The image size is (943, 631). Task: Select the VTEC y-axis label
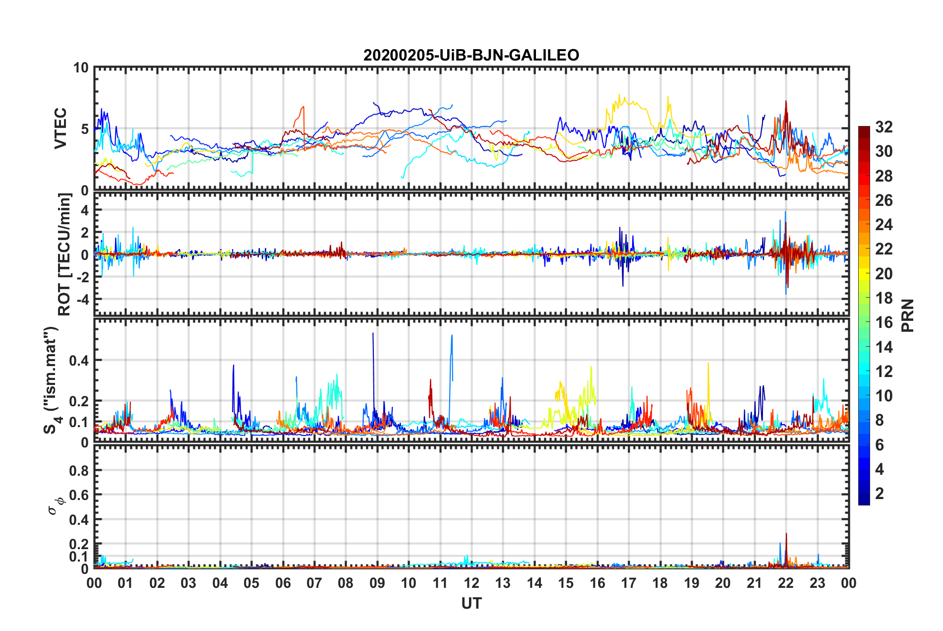click(x=60, y=128)
